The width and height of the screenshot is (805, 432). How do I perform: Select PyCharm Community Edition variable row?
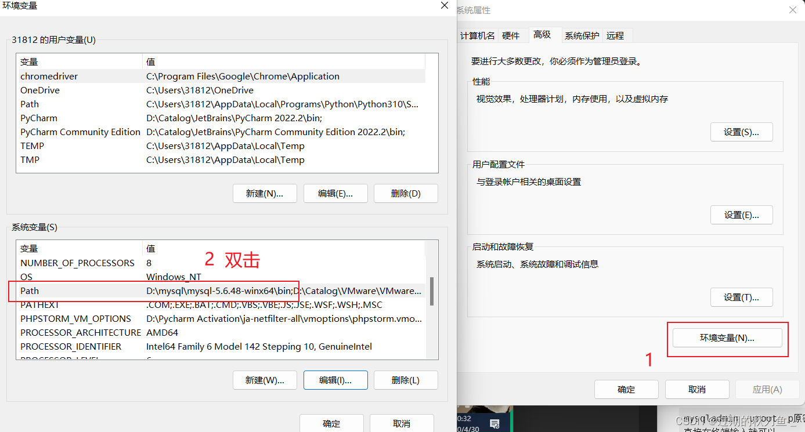click(221, 132)
